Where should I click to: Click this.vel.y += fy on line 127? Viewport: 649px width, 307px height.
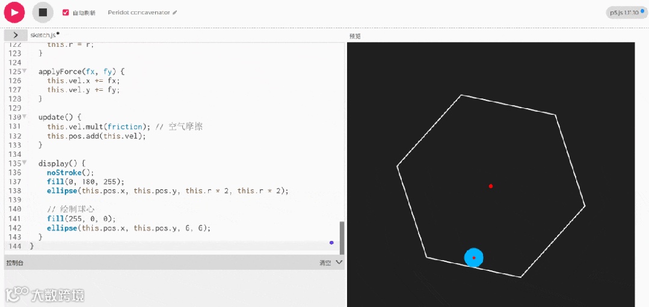point(83,90)
